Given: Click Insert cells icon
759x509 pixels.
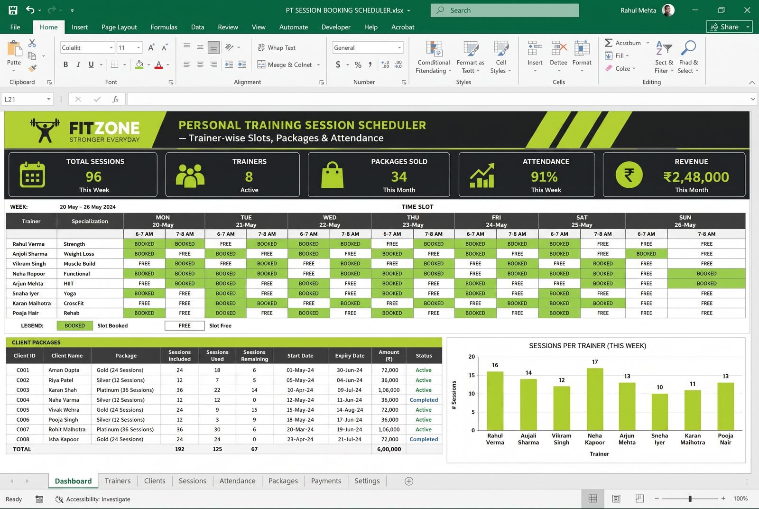Looking at the screenshot, I should tap(535, 48).
